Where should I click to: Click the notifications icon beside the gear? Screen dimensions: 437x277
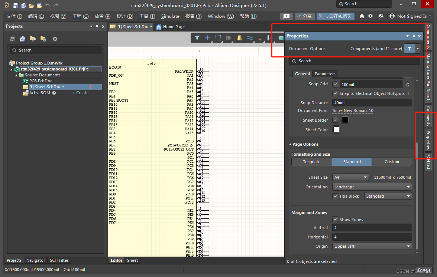pyautogui.click(x=381, y=16)
